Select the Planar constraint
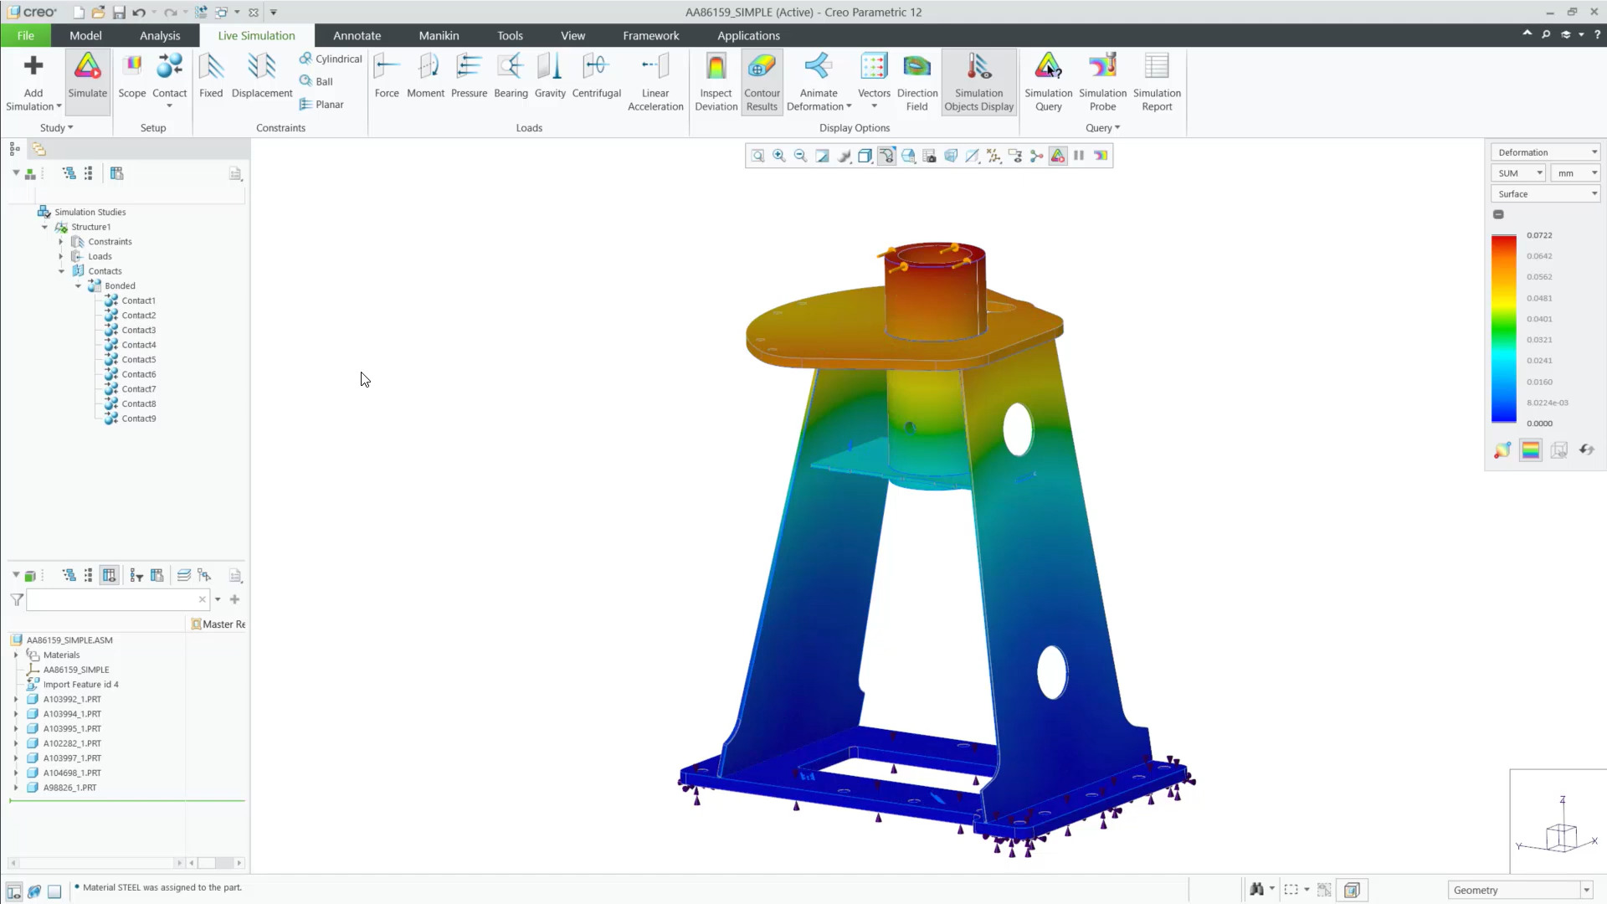1607x904 pixels. (x=321, y=105)
